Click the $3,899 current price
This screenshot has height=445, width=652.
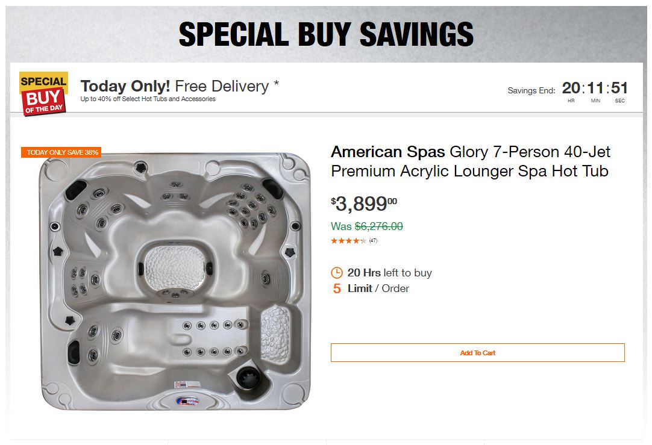pyautogui.click(x=364, y=204)
